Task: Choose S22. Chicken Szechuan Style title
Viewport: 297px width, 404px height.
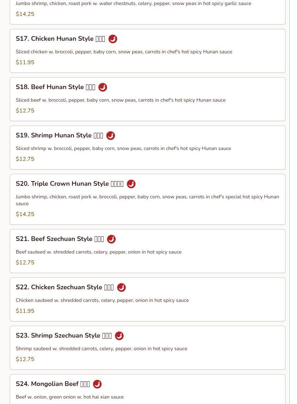Action: [65, 287]
